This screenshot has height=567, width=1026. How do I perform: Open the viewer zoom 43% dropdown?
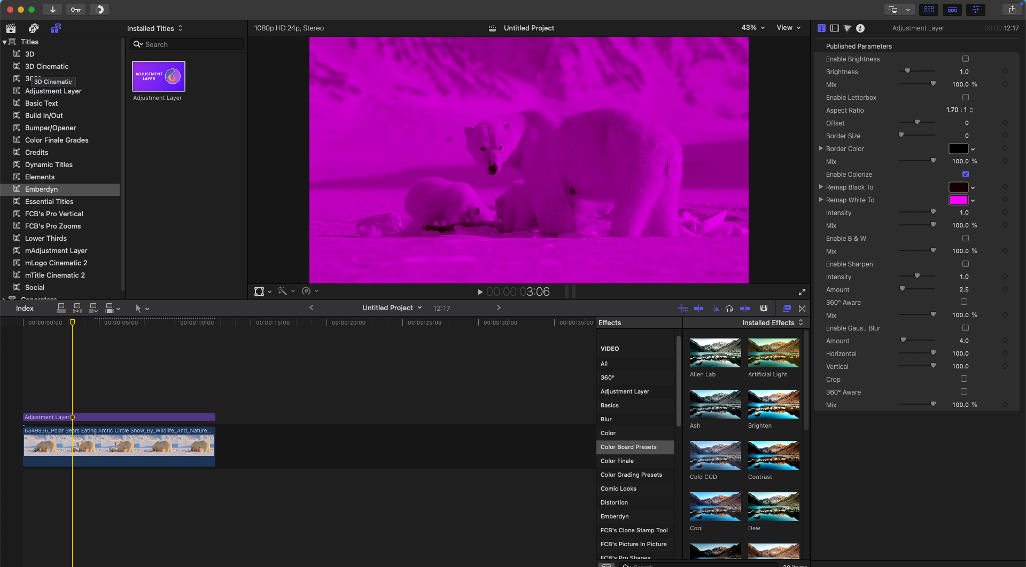click(753, 28)
